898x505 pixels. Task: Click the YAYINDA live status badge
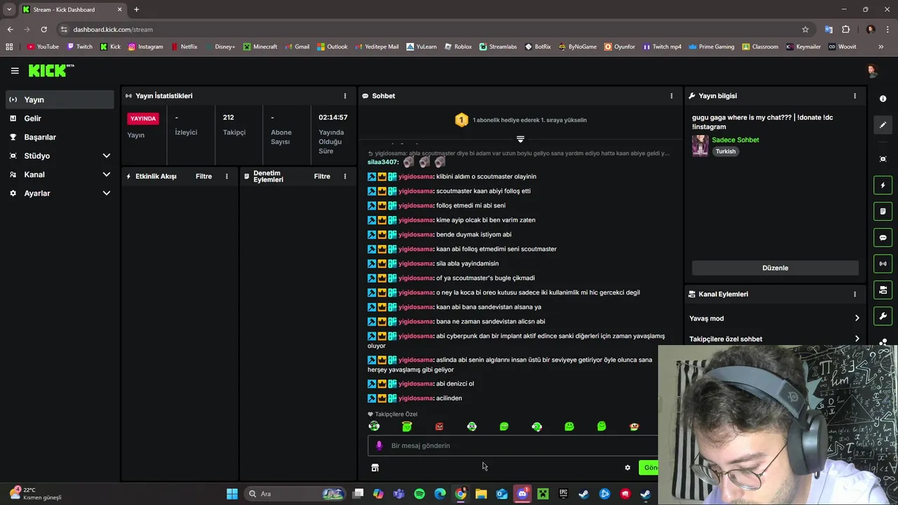(x=143, y=119)
